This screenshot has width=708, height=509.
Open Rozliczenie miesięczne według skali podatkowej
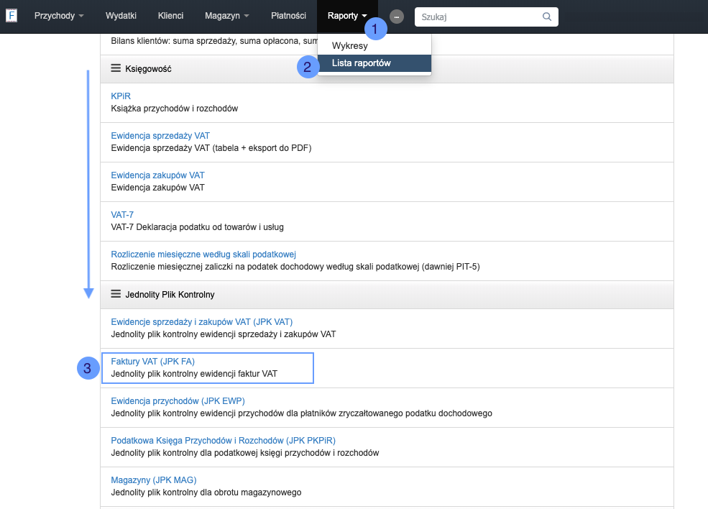coord(203,254)
